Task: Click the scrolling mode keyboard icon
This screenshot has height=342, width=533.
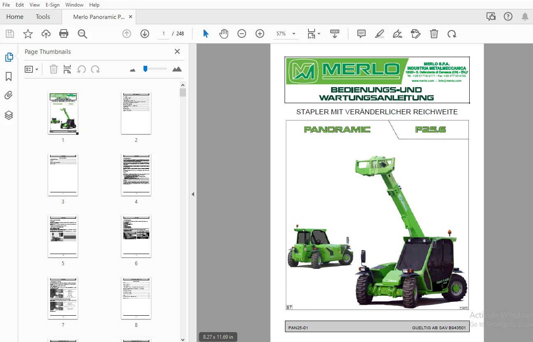Action: pos(335,34)
